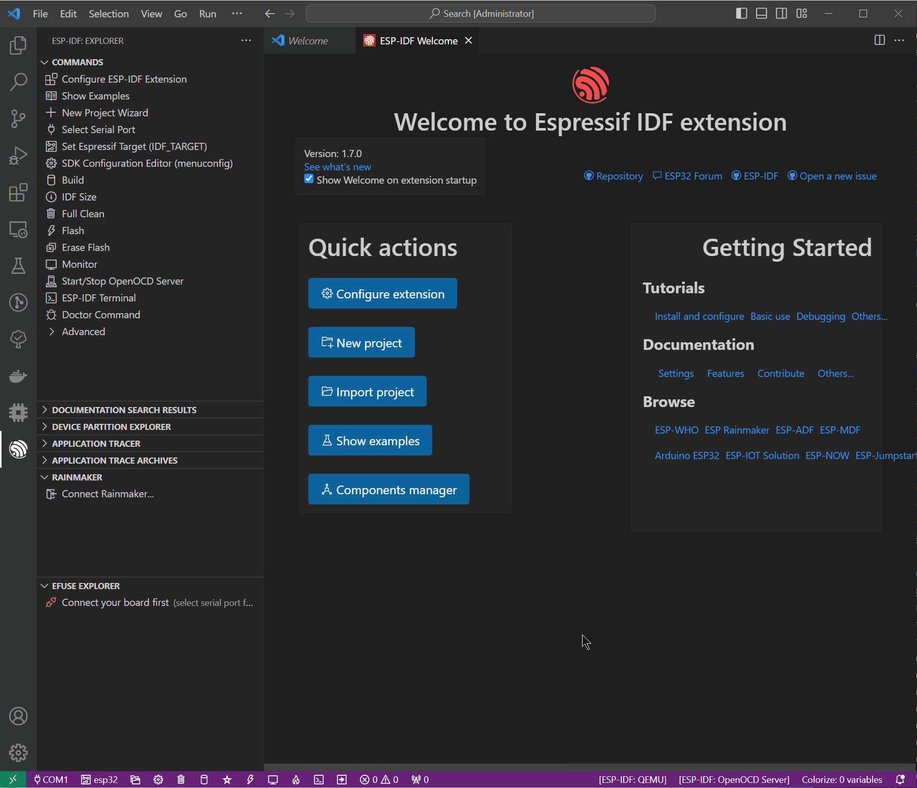This screenshot has height=788, width=917.
Task: Click the star flash-method icon in status bar
Action: point(227,779)
